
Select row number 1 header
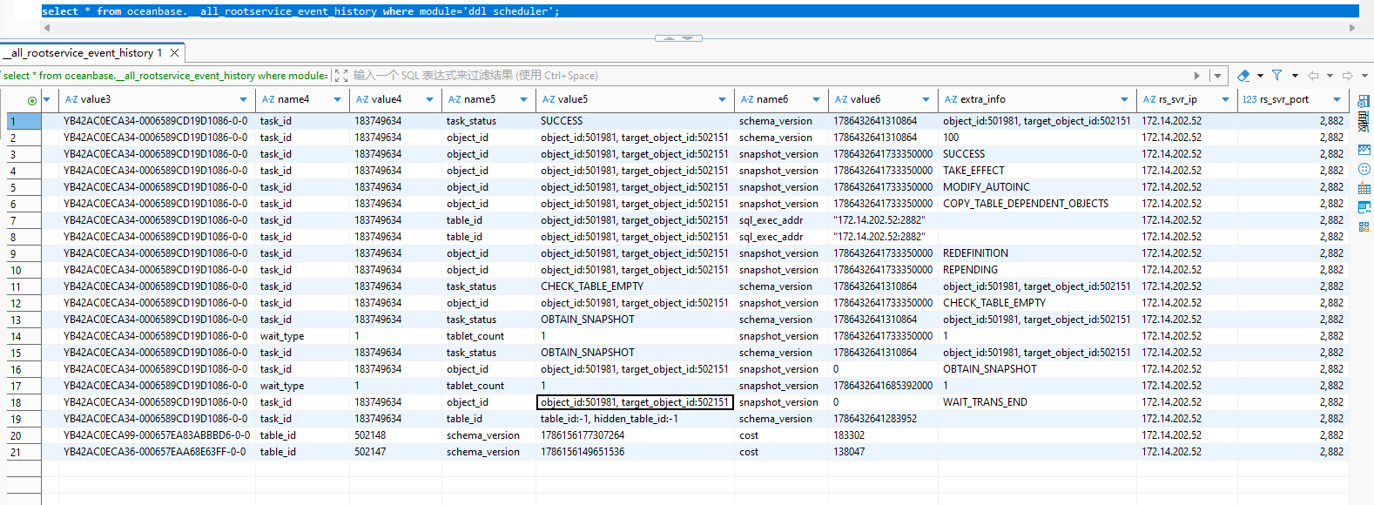click(x=24, y=121)
